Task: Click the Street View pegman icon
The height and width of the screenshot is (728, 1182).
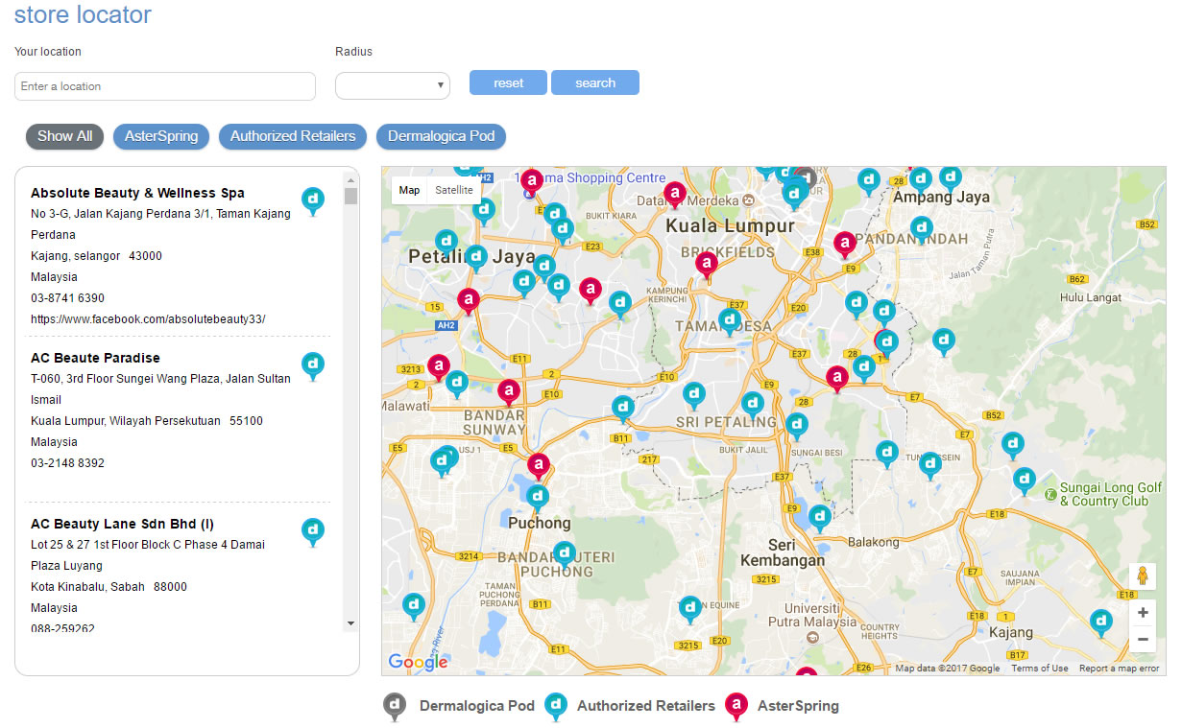Action: point(1143,576)
